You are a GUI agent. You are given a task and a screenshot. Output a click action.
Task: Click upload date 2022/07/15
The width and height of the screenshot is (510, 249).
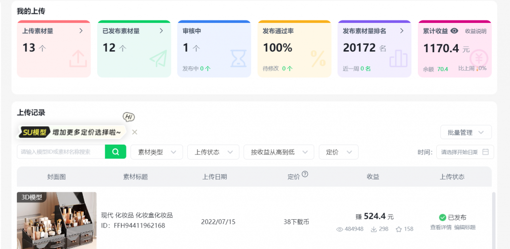click(218, 222)
